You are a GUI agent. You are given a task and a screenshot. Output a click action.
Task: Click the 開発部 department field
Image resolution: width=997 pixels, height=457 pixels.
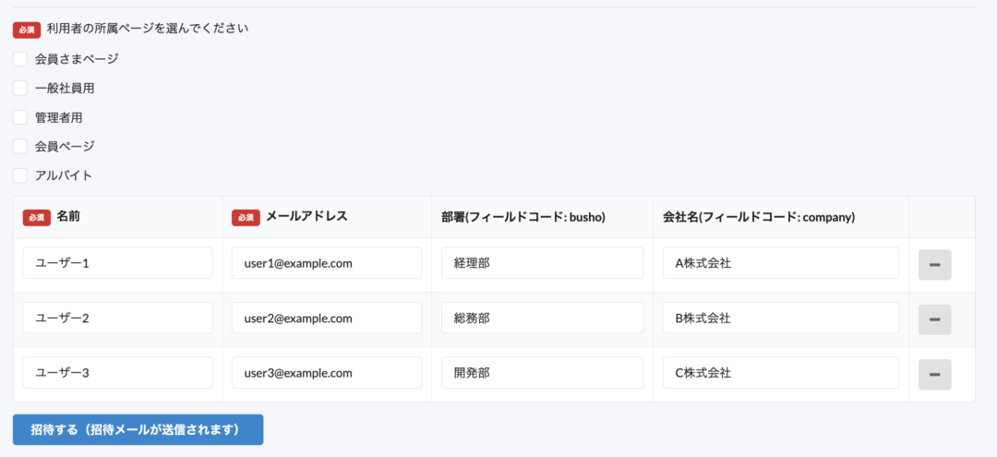[543, 372]
